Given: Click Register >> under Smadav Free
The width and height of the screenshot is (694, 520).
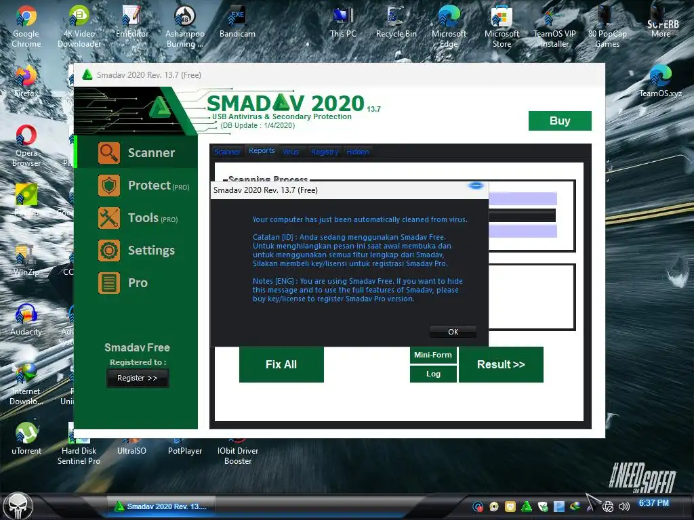Looking at the screenshot, I should coord(137,378).
